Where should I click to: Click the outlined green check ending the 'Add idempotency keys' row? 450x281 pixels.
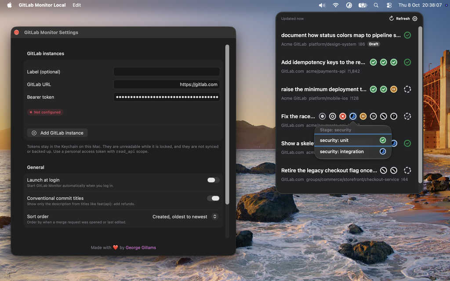click(x=407, y=62)
